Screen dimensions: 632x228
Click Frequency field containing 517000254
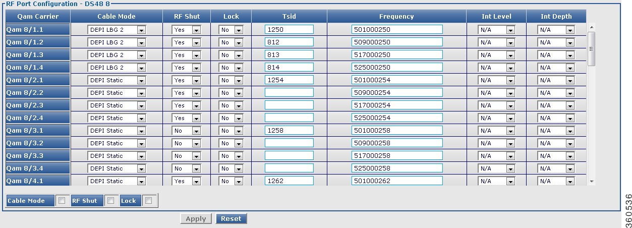397,105
